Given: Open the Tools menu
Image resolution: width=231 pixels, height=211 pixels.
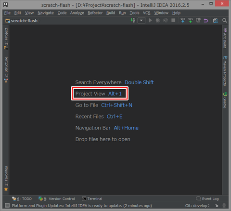Looking at the screenshot, I should point(134,13).
